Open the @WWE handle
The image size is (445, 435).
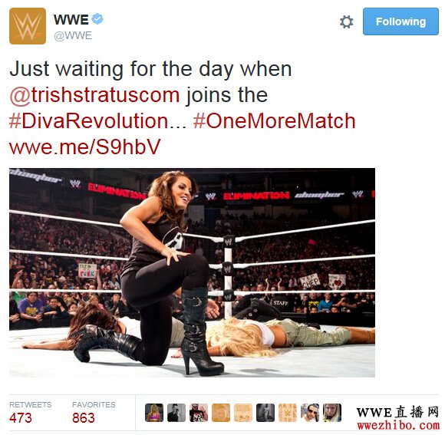pyautogui.click(x=73, y=36)
